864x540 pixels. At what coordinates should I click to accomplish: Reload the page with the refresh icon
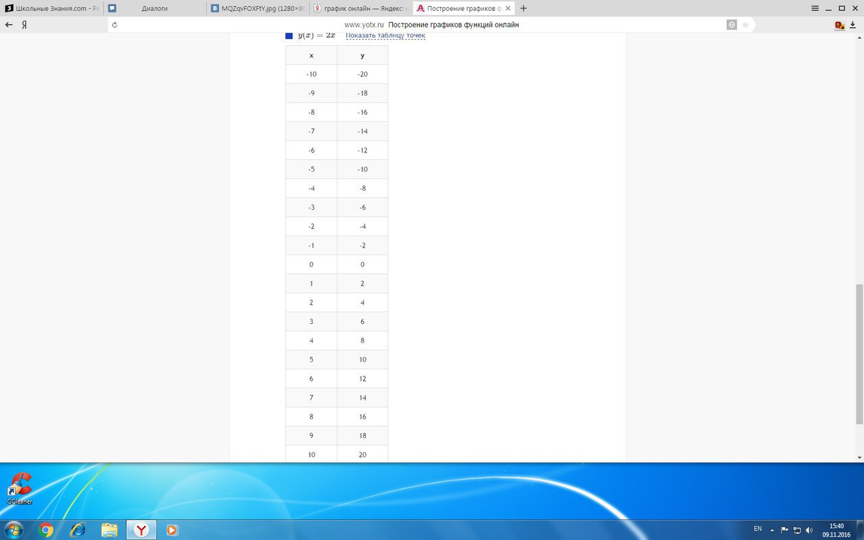[x=115, y=25]
